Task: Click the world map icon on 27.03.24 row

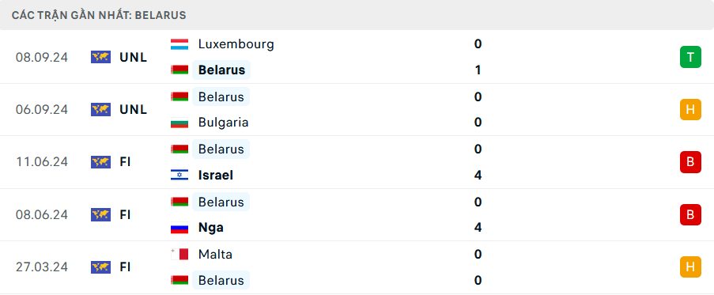Action: click(100, 267)
